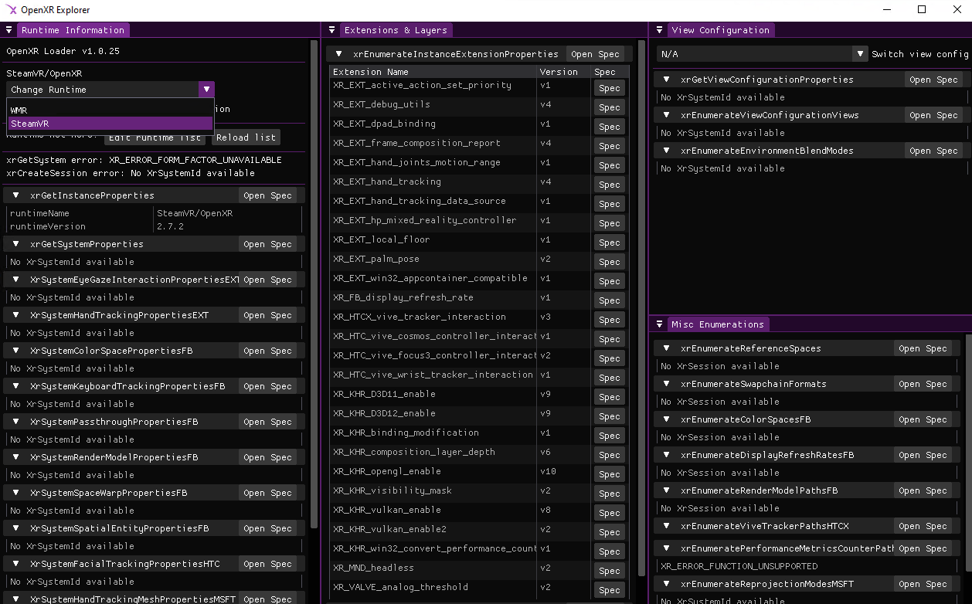Collapse xrEnumerateEnvironmentBlendModes section
Image resolution: width=972 pixels, height=604 pixels.
(666, 151)
